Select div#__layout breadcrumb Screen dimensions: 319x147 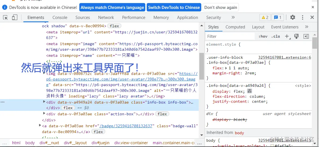point(75,143)
